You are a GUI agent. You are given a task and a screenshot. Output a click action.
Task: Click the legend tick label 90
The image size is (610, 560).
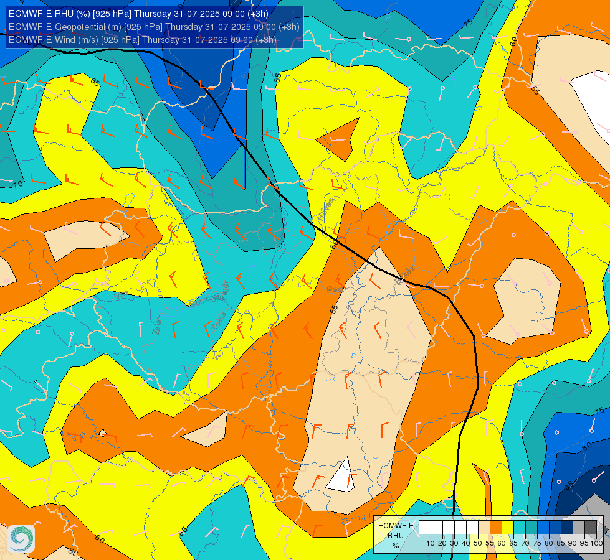tap(572, 543)
